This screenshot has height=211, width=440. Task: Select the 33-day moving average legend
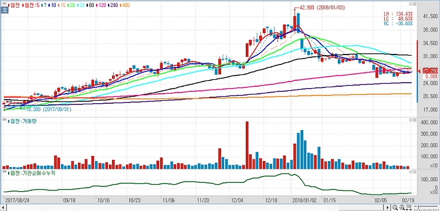coord(82,5)
